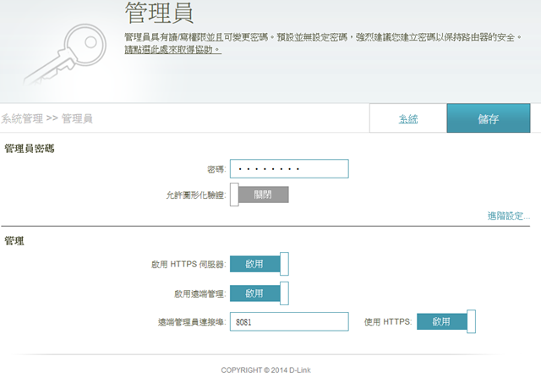The height and width of the screenshot is (378, 541).
Task: Open the 請點選此處來取得協助 help link
Action: [172, 50]
